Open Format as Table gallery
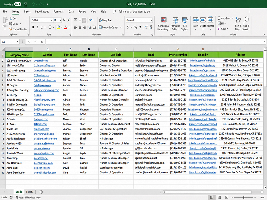 [x=175, y=24]
